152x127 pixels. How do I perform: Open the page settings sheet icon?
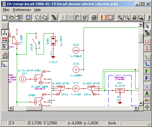pos(28,17)
